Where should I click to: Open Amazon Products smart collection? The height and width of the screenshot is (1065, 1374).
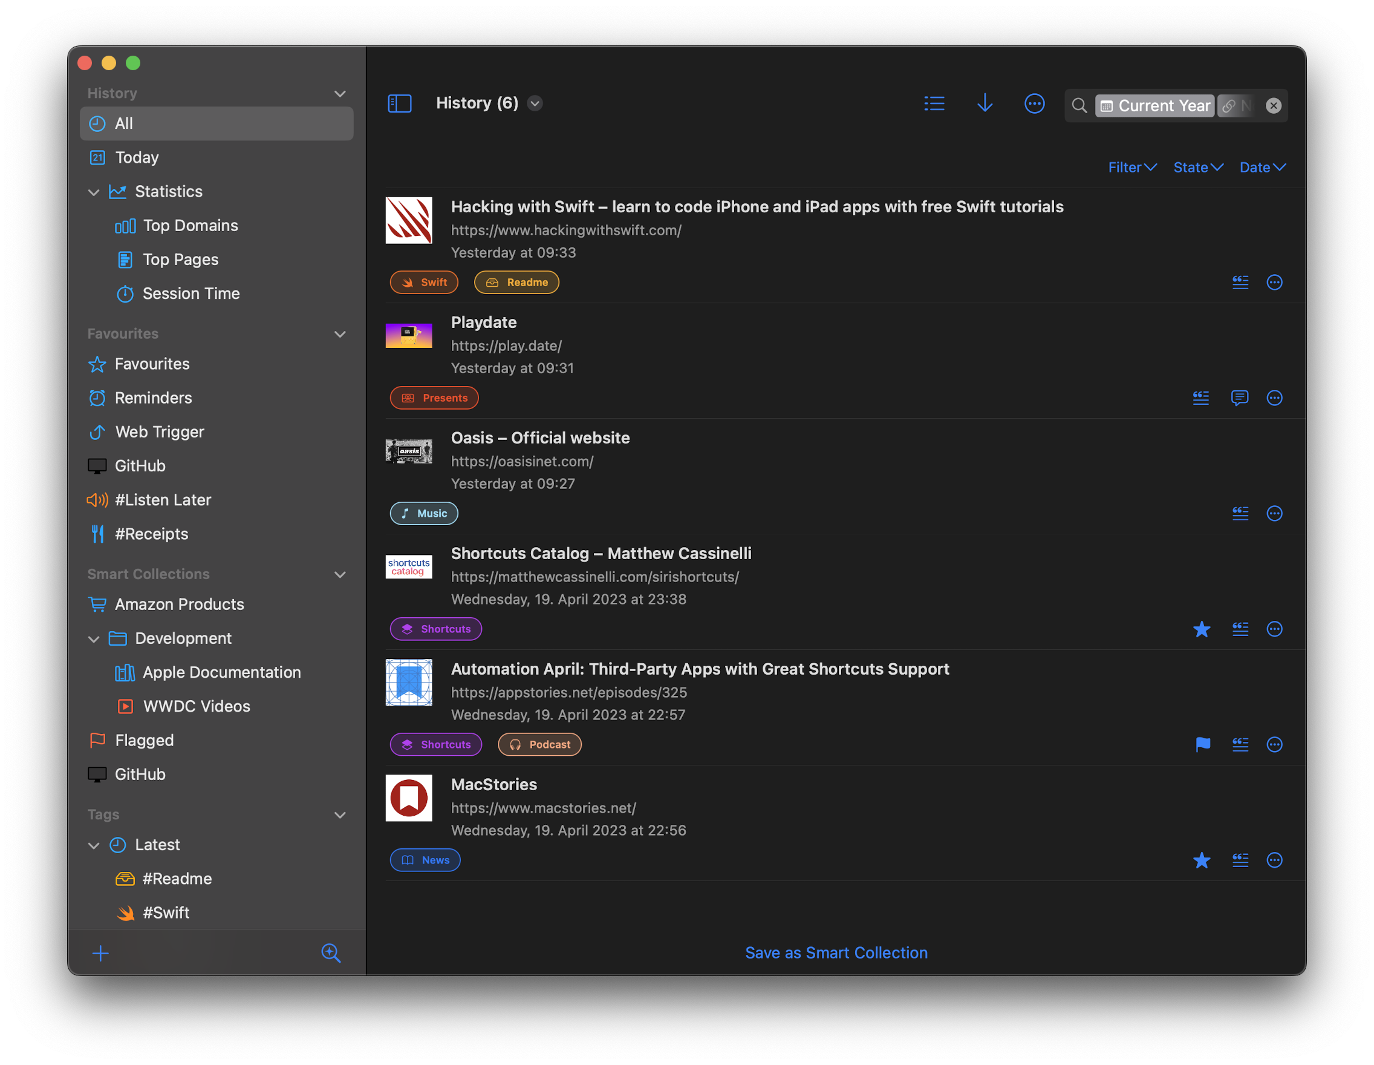tap(217, 605)
